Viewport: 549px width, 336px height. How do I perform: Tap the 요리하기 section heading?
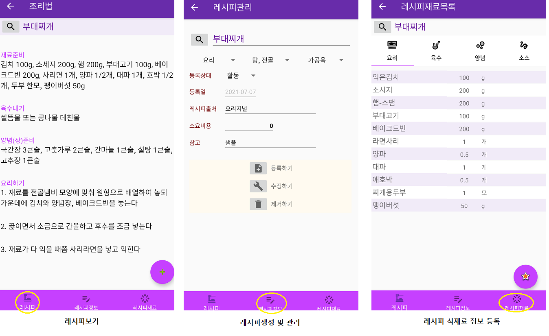tap(13, 183)
